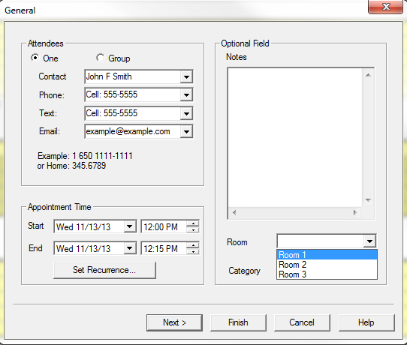The width and height of the screenshot is (407, 345).
Task: Click the Finish button
Action: (238, 322)
